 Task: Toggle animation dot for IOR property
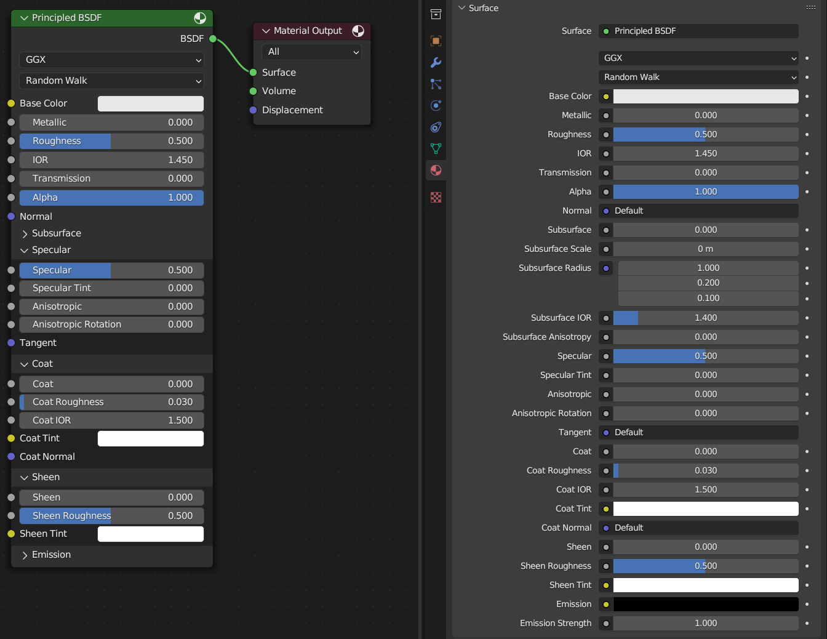click(807, 153)
